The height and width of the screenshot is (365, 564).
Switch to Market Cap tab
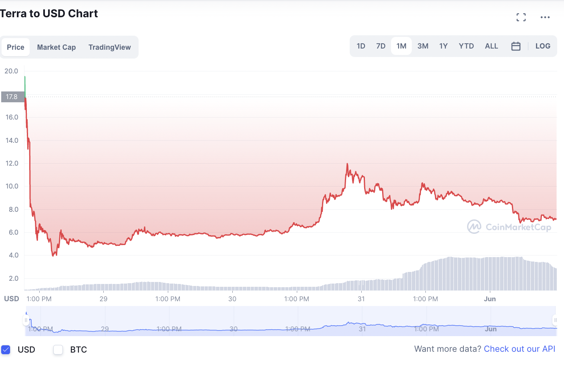[x=56, y=47]
